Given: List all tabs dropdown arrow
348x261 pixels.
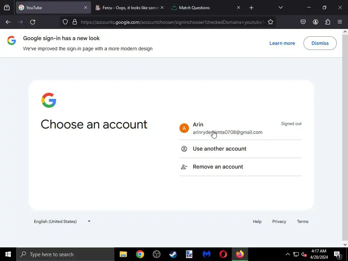Looking at the screenshot, I should [280, 8].
